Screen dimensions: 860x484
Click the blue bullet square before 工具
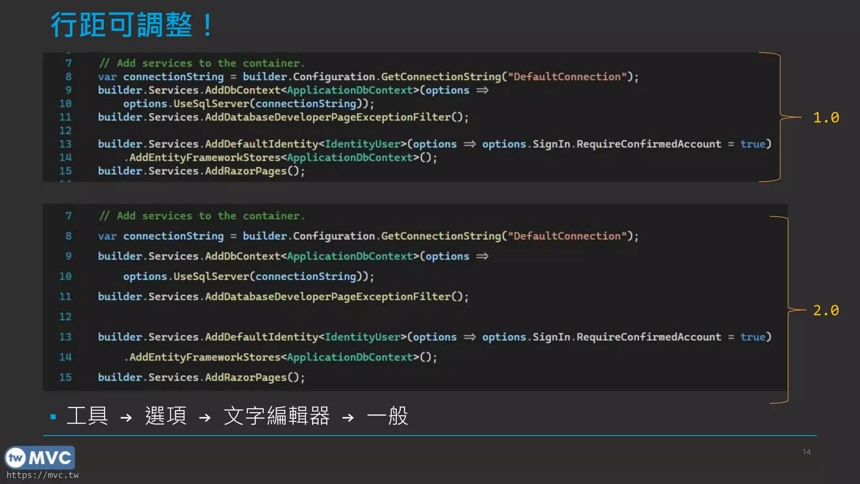[x=53, y=417]
